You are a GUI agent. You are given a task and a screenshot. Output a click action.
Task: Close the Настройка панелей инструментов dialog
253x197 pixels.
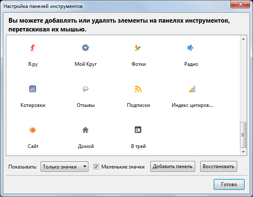point(240,4)
